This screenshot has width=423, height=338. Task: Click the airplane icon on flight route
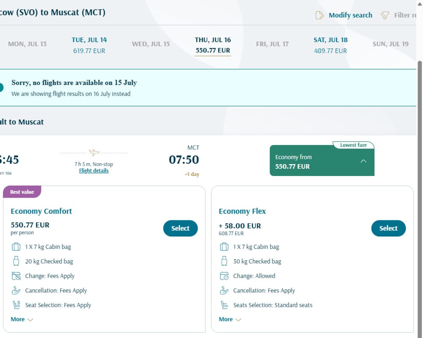(x=94, y=152)
